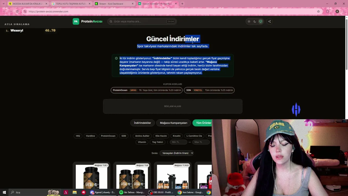
Task: Open the ZMA bundle product card
Action: [x=173, y=176]
